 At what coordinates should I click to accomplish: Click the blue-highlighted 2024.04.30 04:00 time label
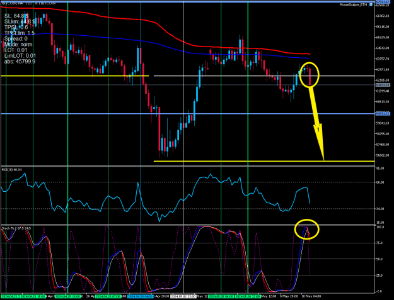[141, 296]
